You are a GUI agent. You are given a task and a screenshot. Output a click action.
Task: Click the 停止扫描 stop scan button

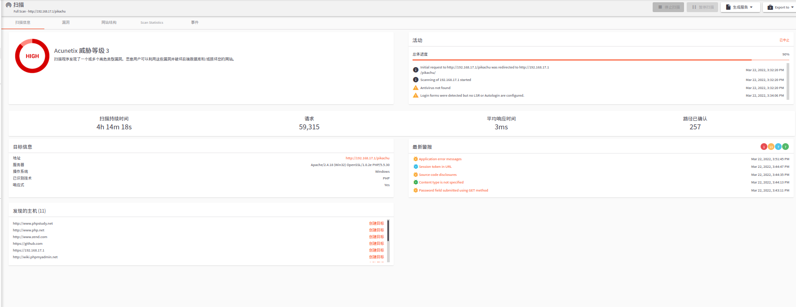(x=668, y=7)
